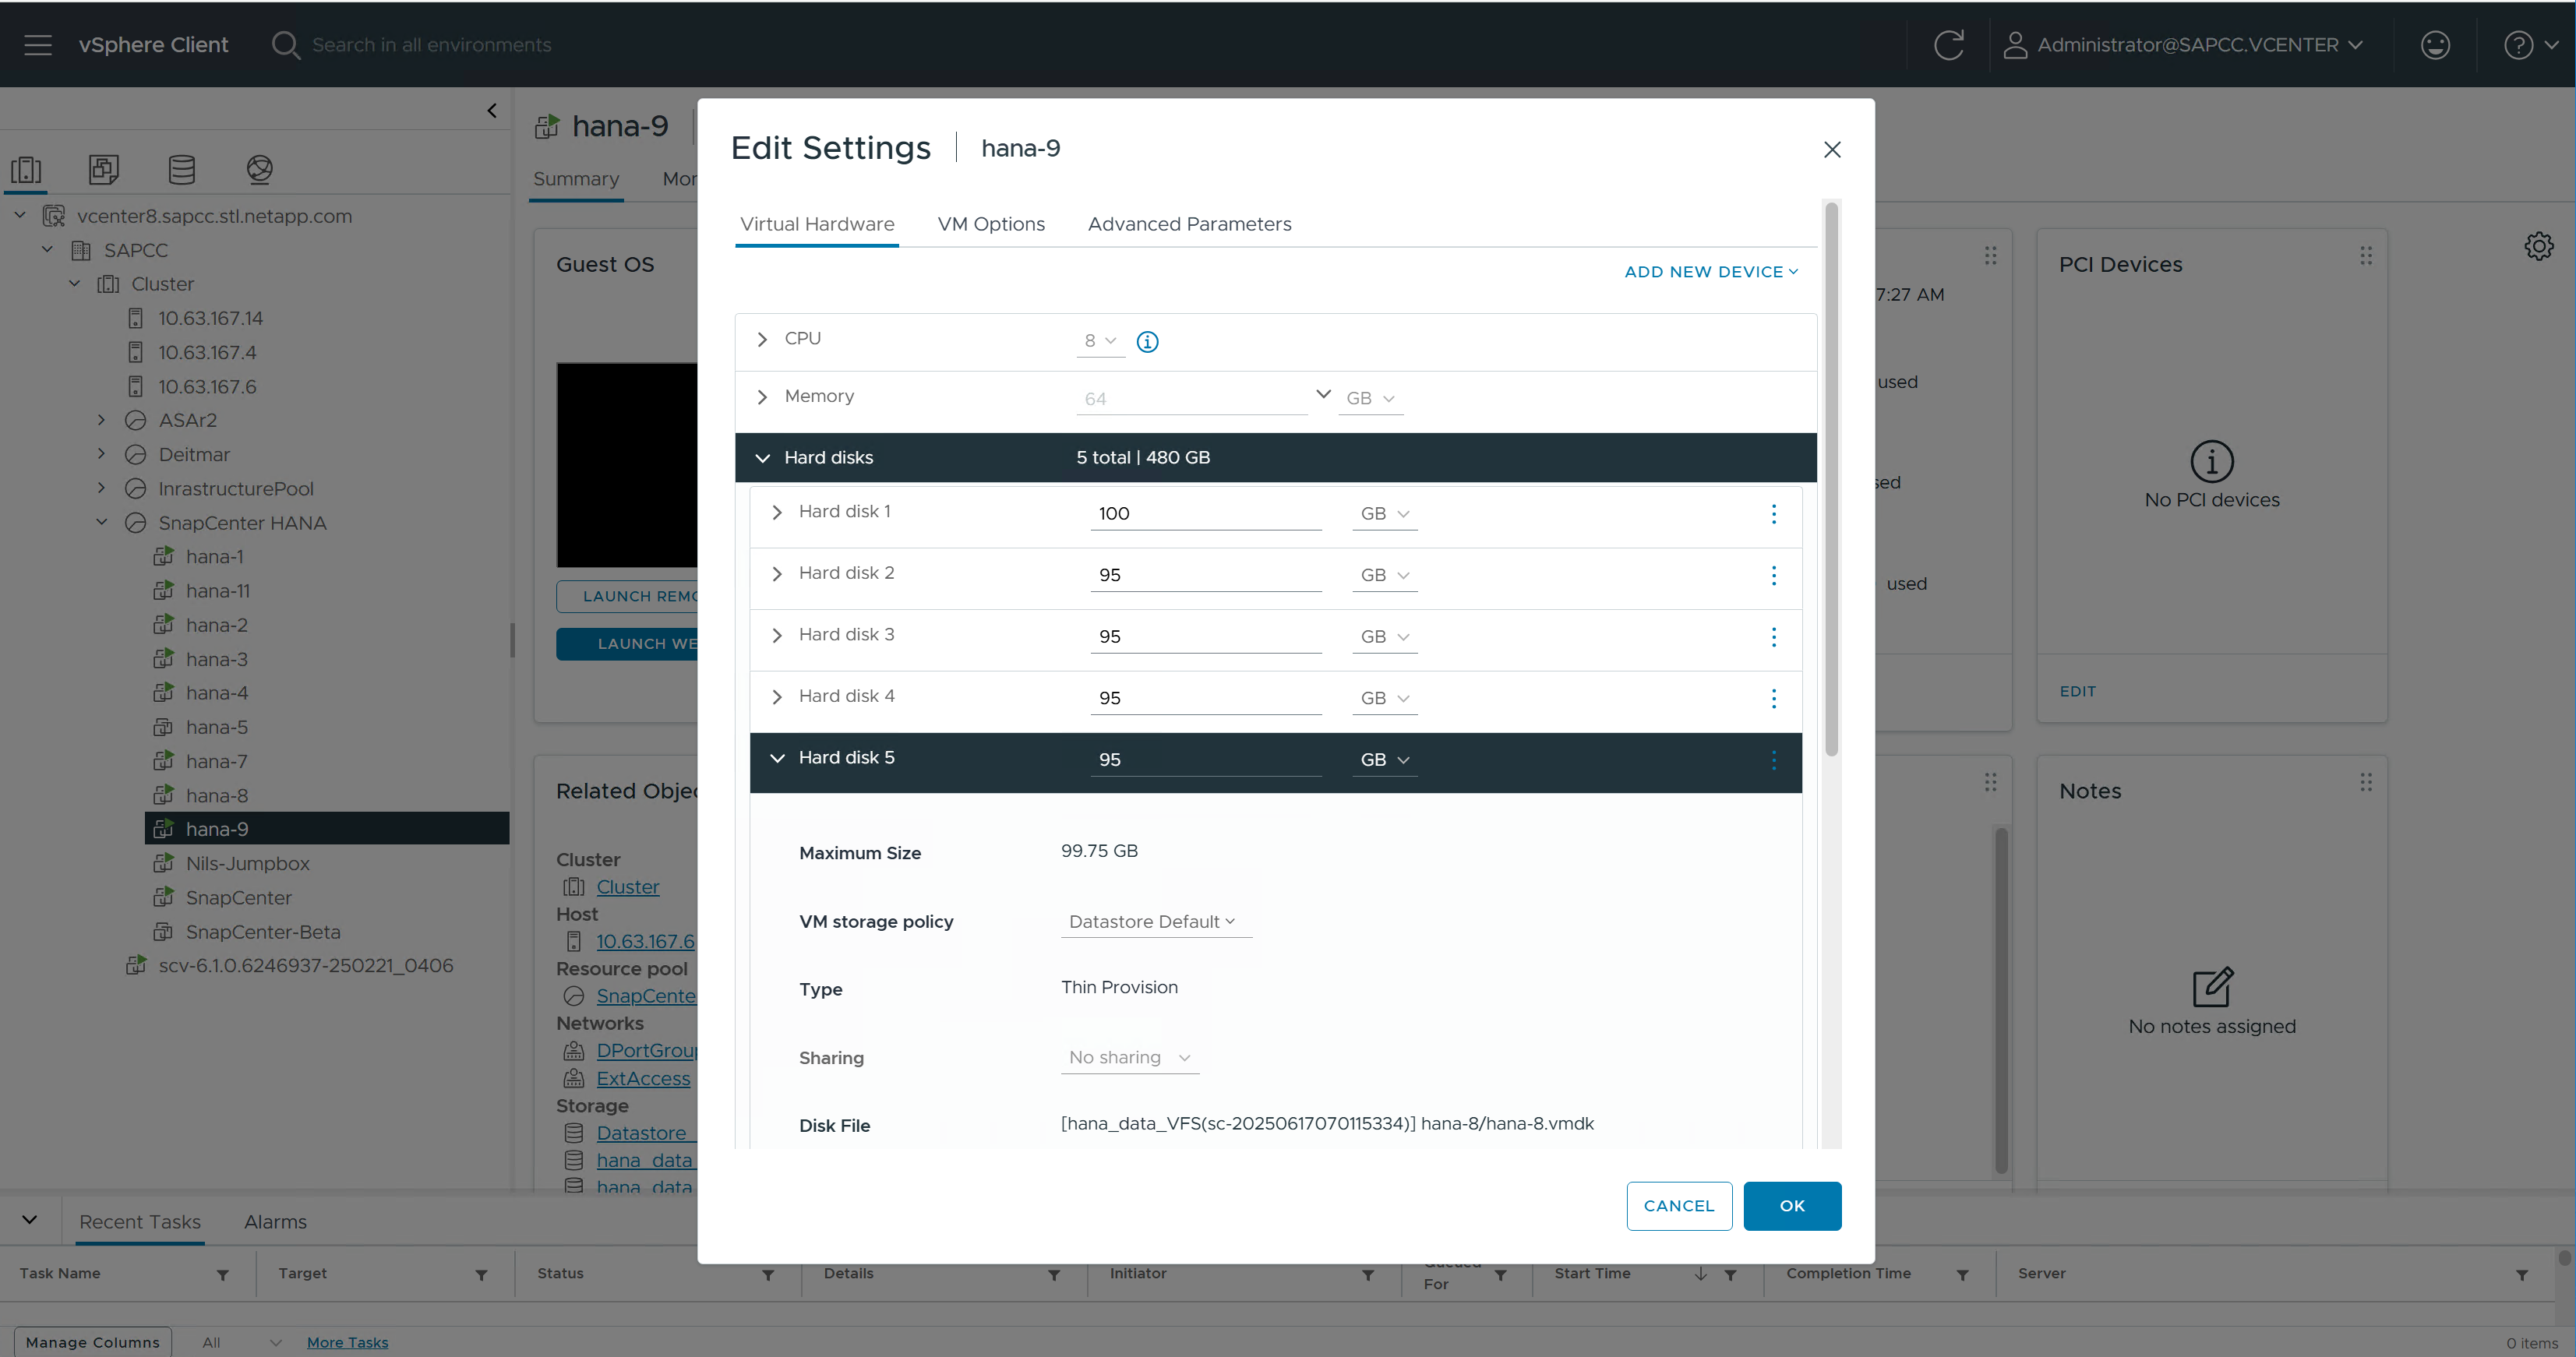Collapse the Hard disks section
The height and width of the screenshot is (1357, 2576).
point(762,458)
